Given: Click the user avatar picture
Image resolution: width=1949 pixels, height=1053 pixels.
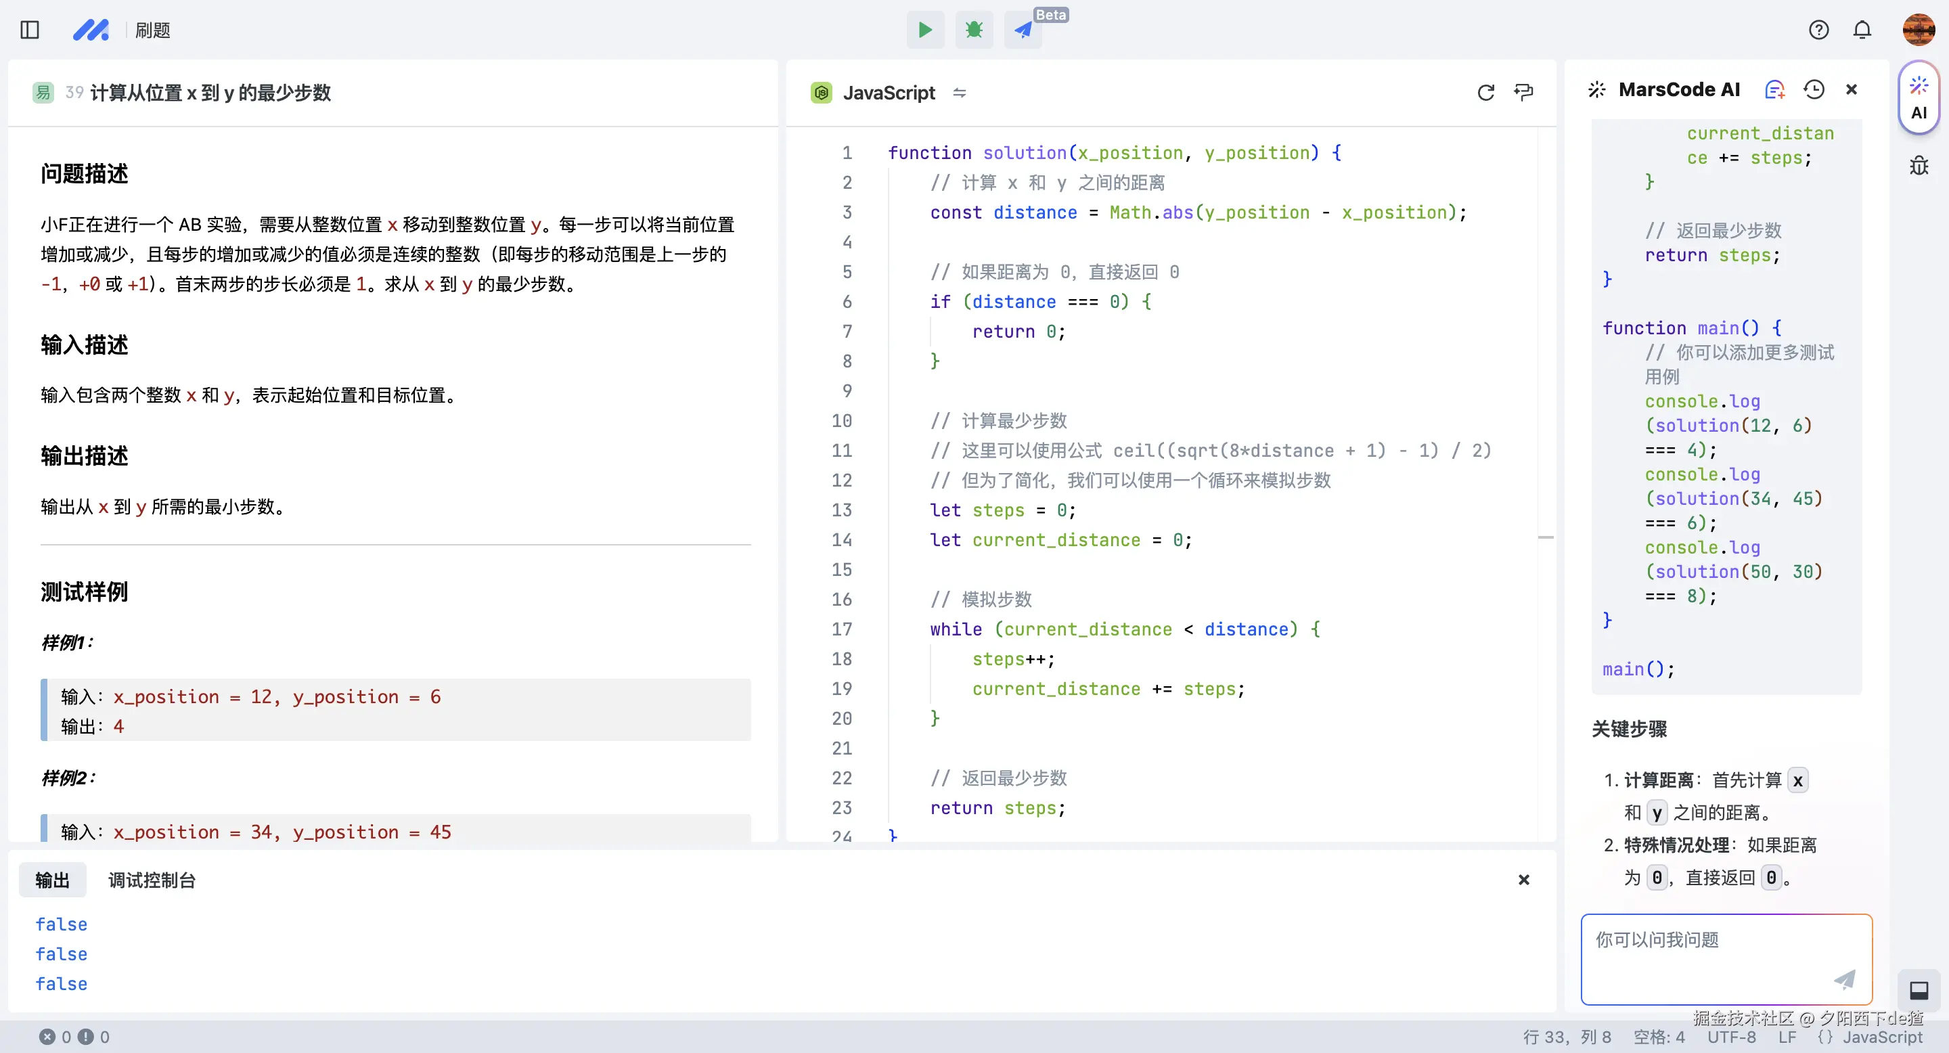Looking at the screenshot, I should (x=1918, y=30).
